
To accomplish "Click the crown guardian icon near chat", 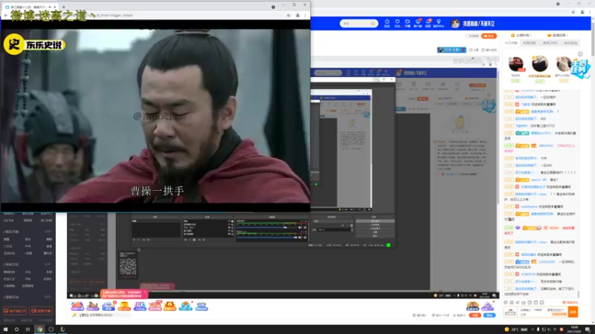I will pos(472,306).
